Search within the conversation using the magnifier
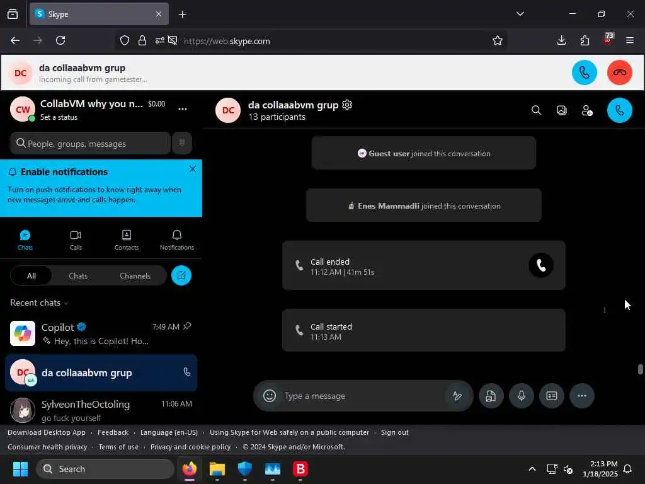The image size is (645, 484). click(x=537, y=110)
